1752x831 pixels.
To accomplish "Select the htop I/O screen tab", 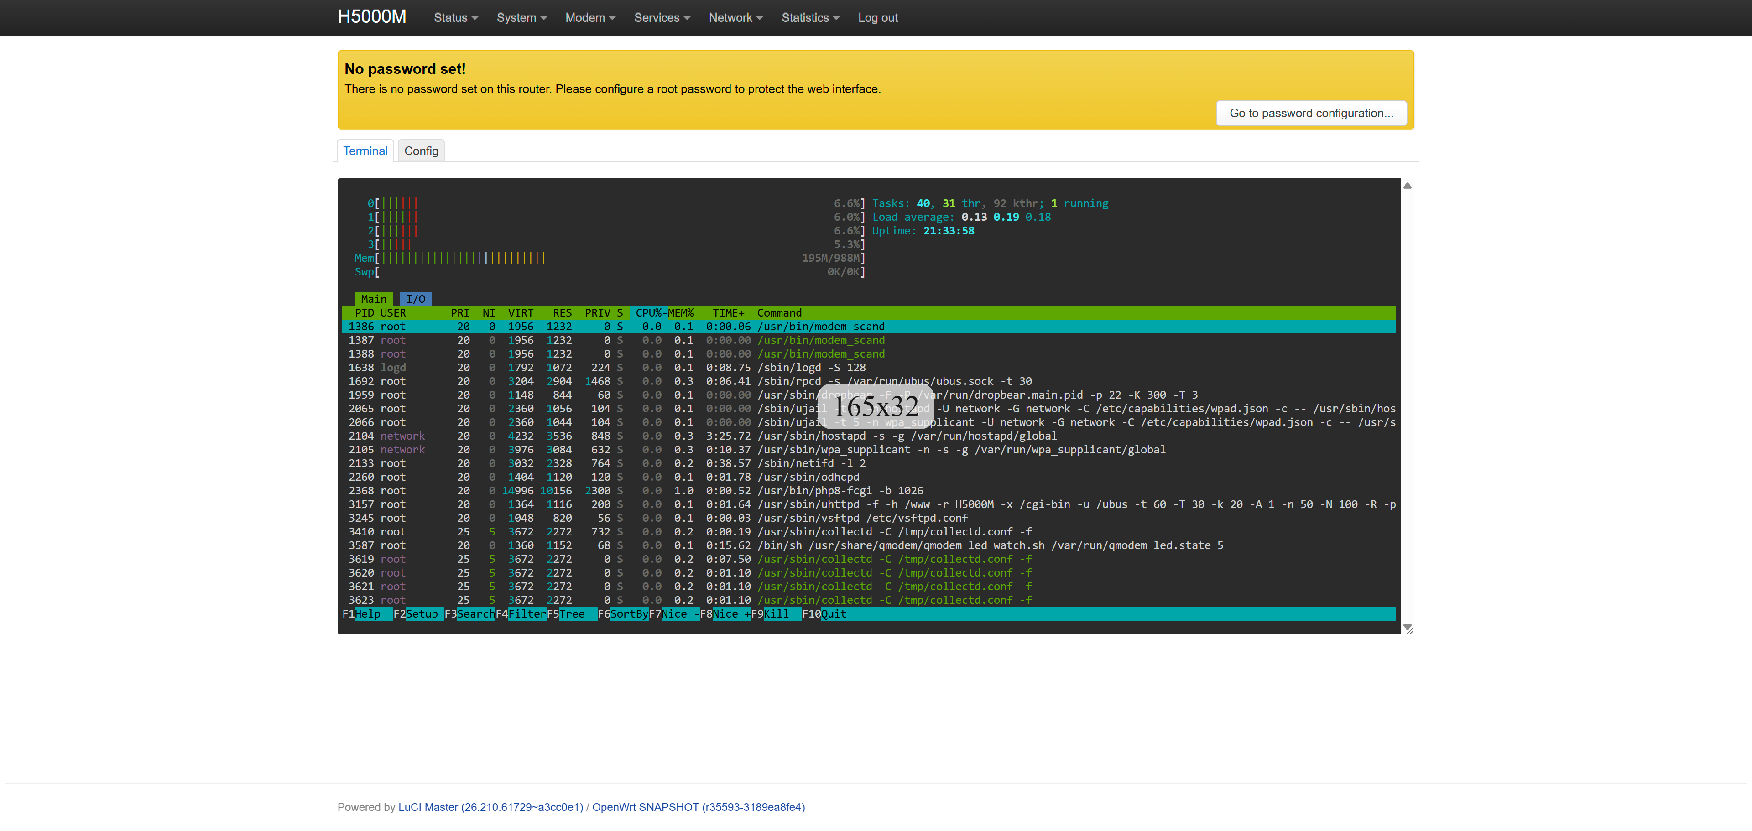I will pyautogui.click(x=416, y=299).
